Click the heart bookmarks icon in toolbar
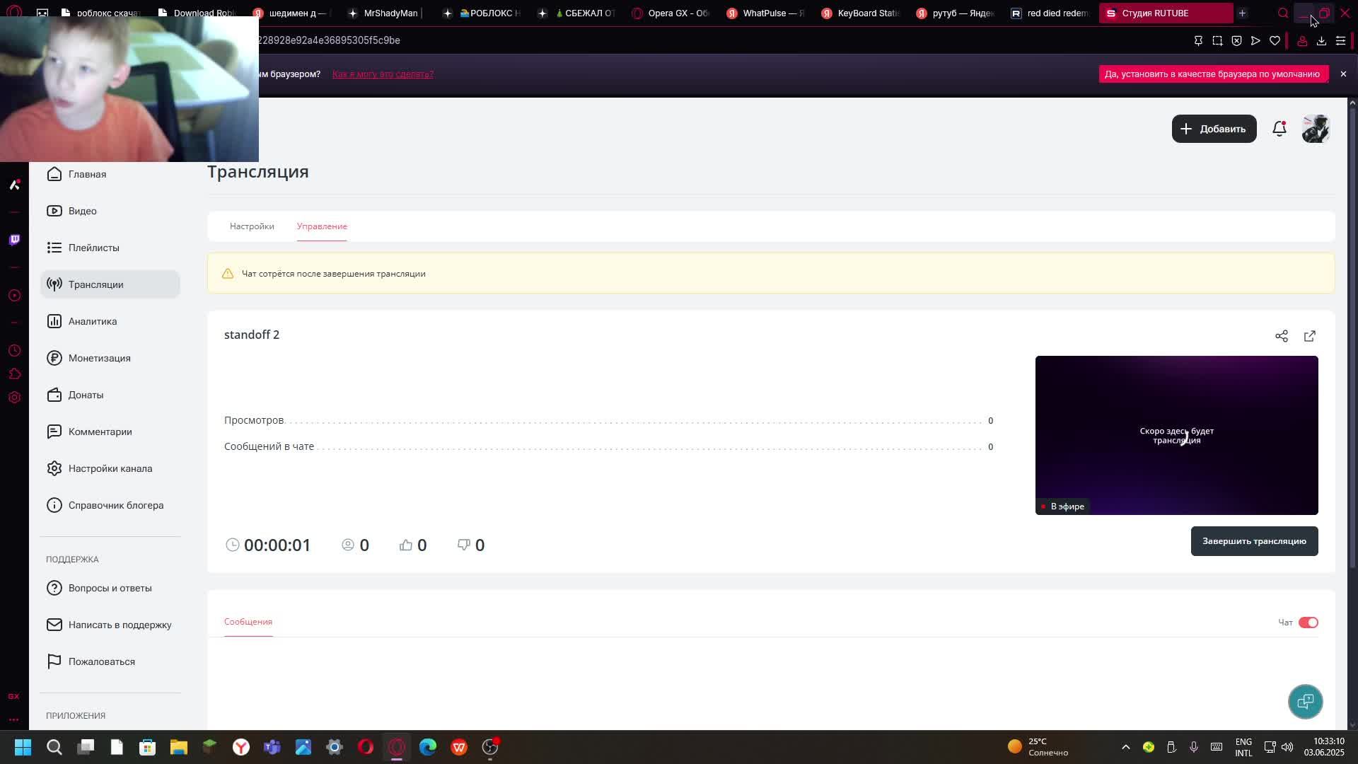This screenshot has width=1358, height=764. 1275,41
